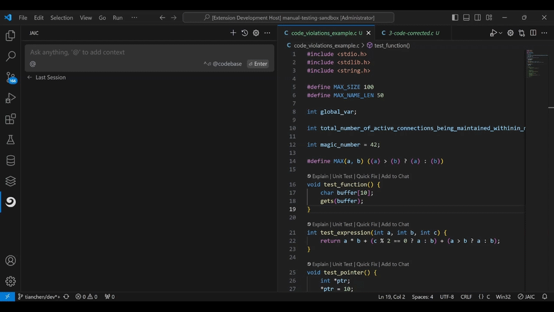Synchronize changes icon in status bar
554x312 pixels.
66,297
